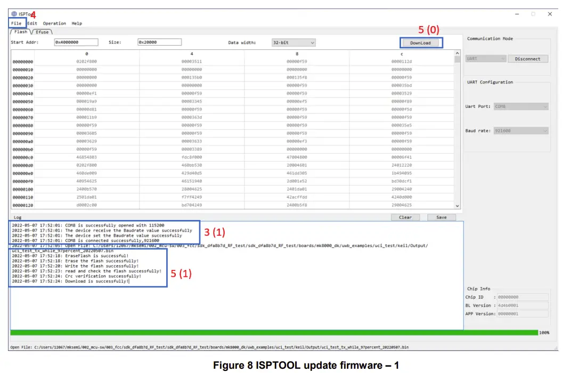Select cell 42acffdd in row 00000110
This screenshot has height=373, width=571.
tap(297, 197)
